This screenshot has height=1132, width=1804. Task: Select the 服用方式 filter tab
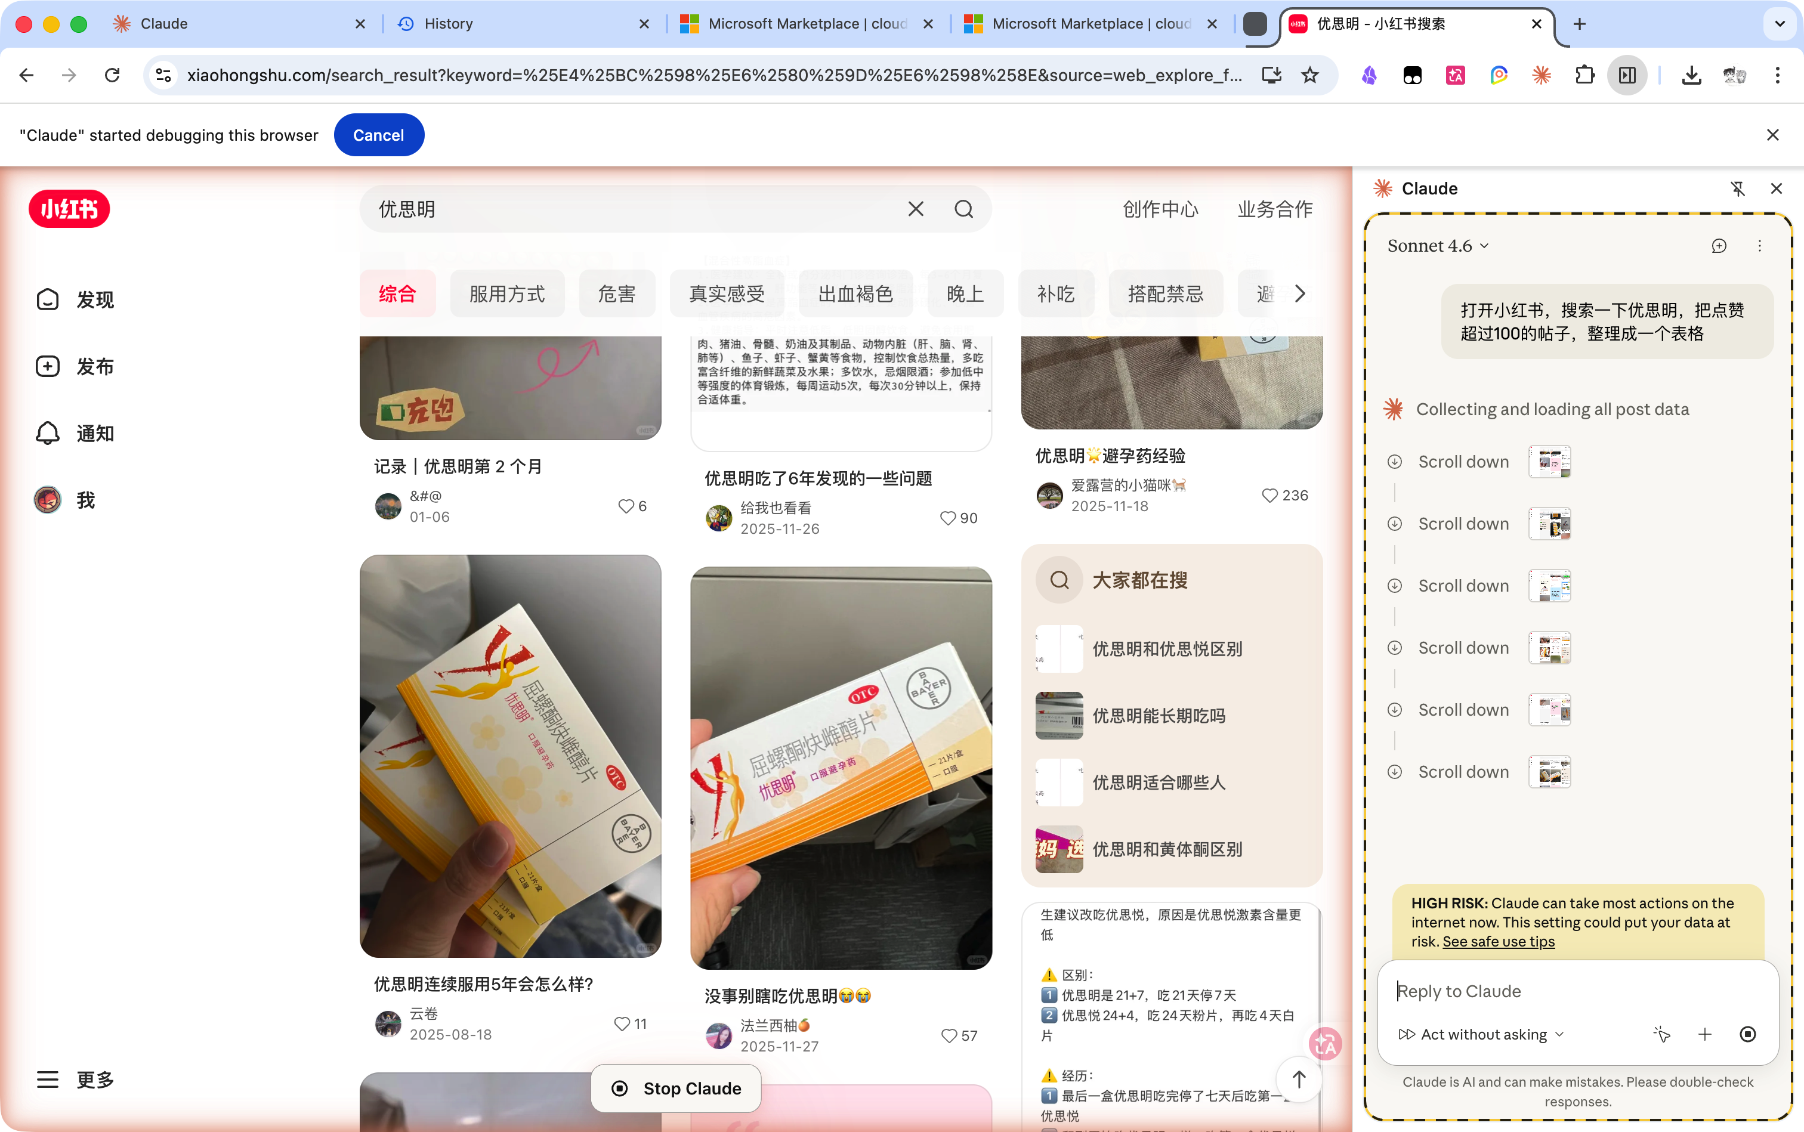coord(507,293)
